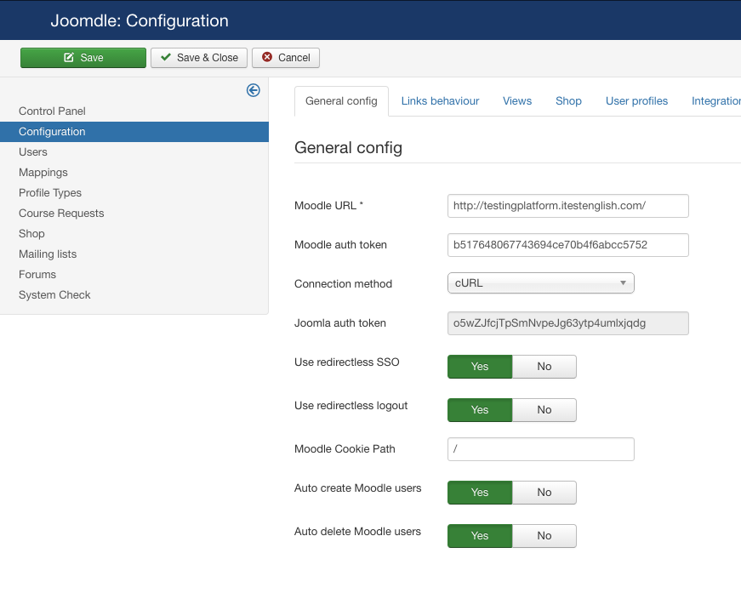Set Use redirectless logout to No
This screenshot has height=593, width=741.
click(x=544, y=410)
